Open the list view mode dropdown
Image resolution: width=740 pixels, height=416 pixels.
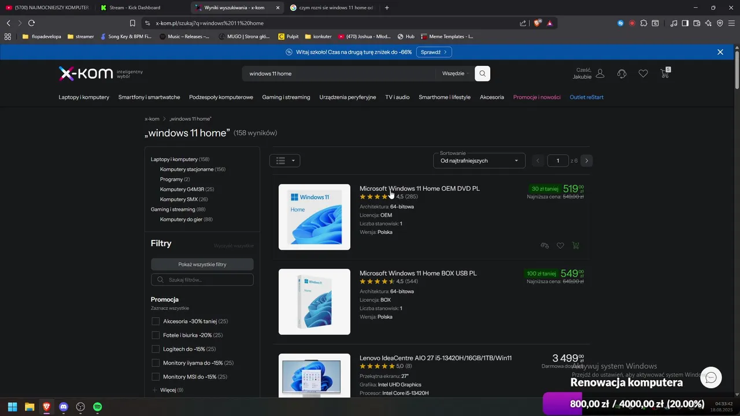coord(284,161)
